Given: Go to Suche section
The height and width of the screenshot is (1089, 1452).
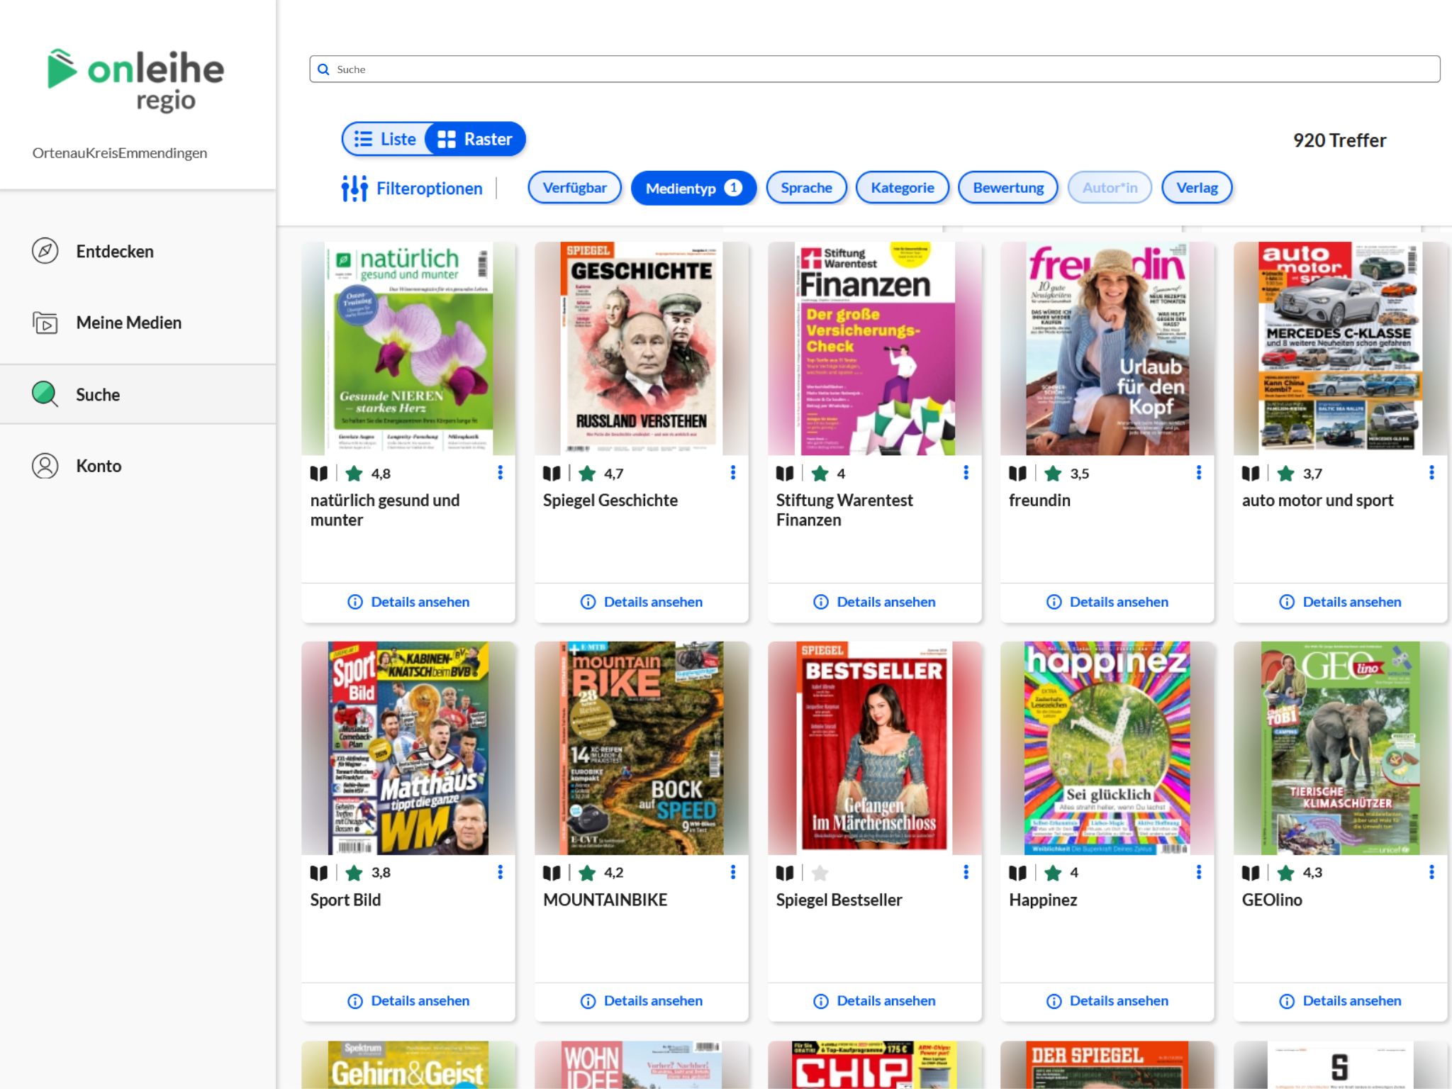Looking at the screenshot, I should tap(138, 394).
